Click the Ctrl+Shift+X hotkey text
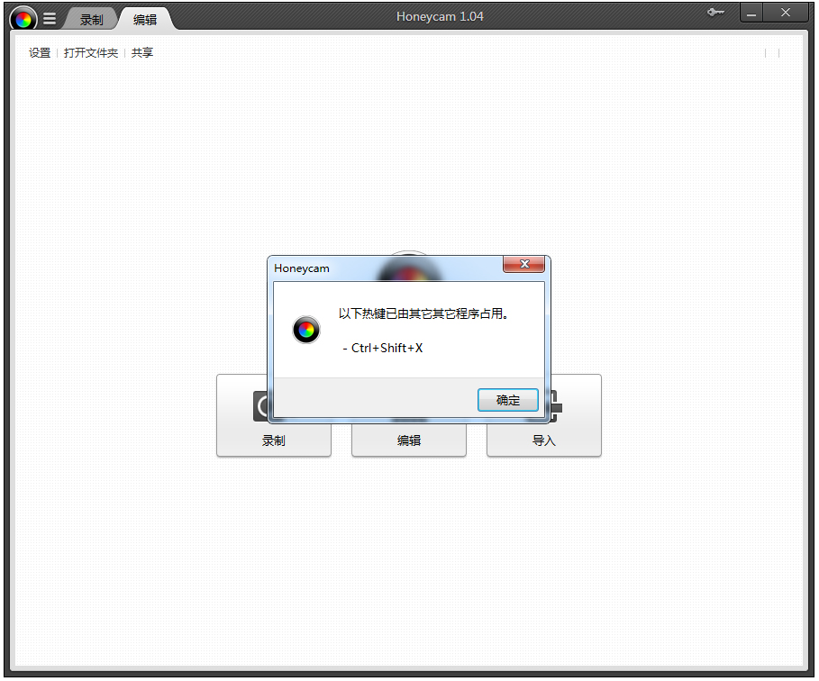The image size is (819, 681). [x=387, y=348]
